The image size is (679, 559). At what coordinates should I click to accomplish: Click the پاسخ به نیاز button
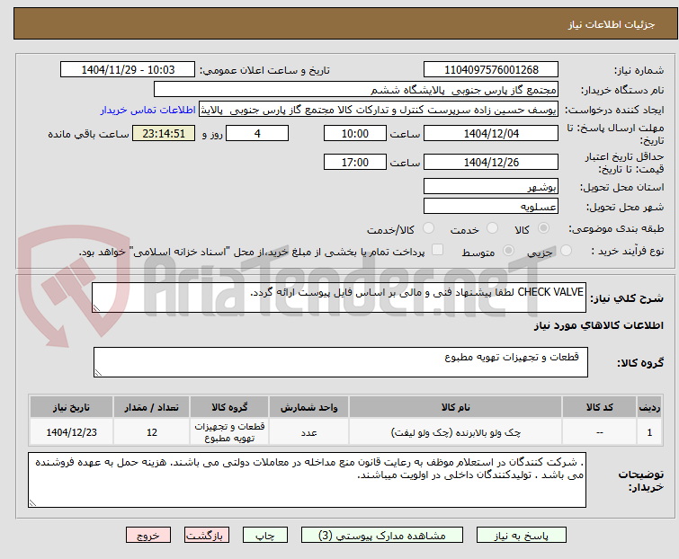[x=521, y=536]
